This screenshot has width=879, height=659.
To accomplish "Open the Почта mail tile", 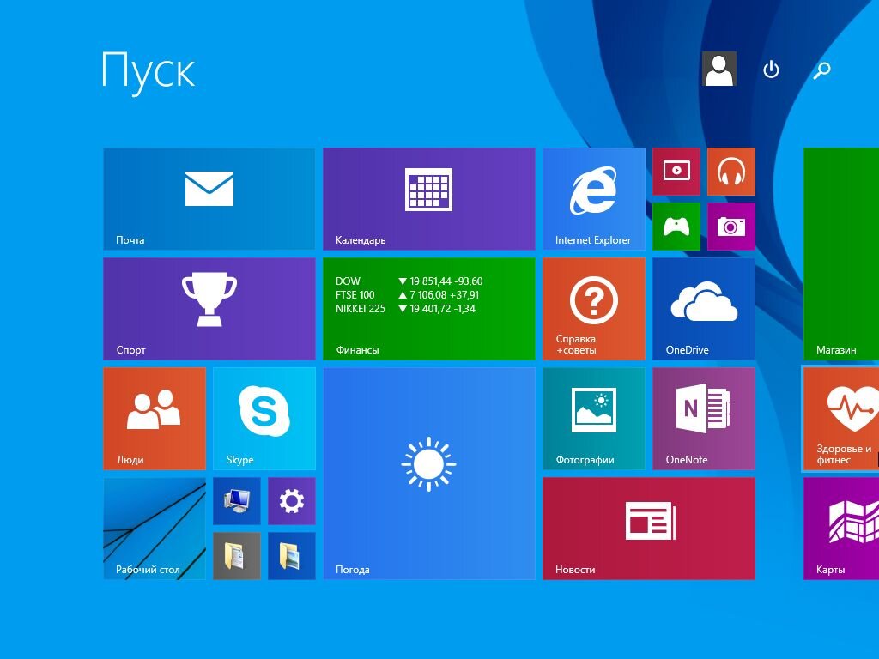I will point(209,199).
